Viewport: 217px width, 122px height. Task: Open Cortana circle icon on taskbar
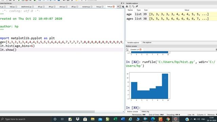pyautogui.click(x=55, y=119)
